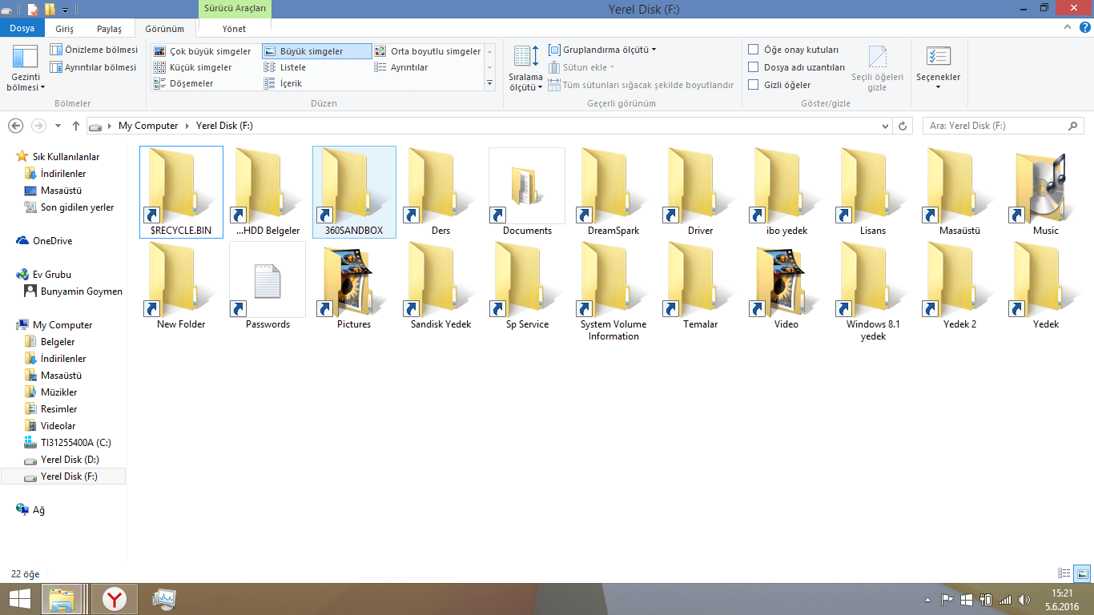Enable the Öğe onay kutuları checkbox
Image resolution: width=1094 pixels, height=615 pixels.
[753, 50]
